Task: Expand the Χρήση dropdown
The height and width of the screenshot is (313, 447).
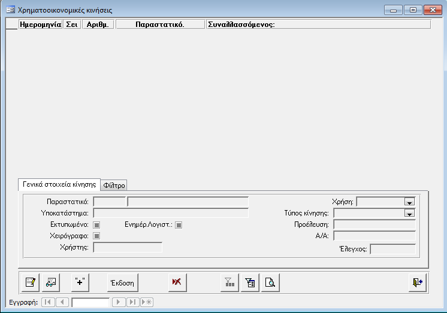Action: point(409,202)
